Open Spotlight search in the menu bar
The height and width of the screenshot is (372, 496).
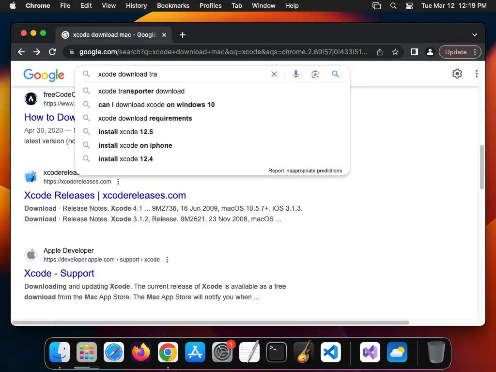[393, 6]
